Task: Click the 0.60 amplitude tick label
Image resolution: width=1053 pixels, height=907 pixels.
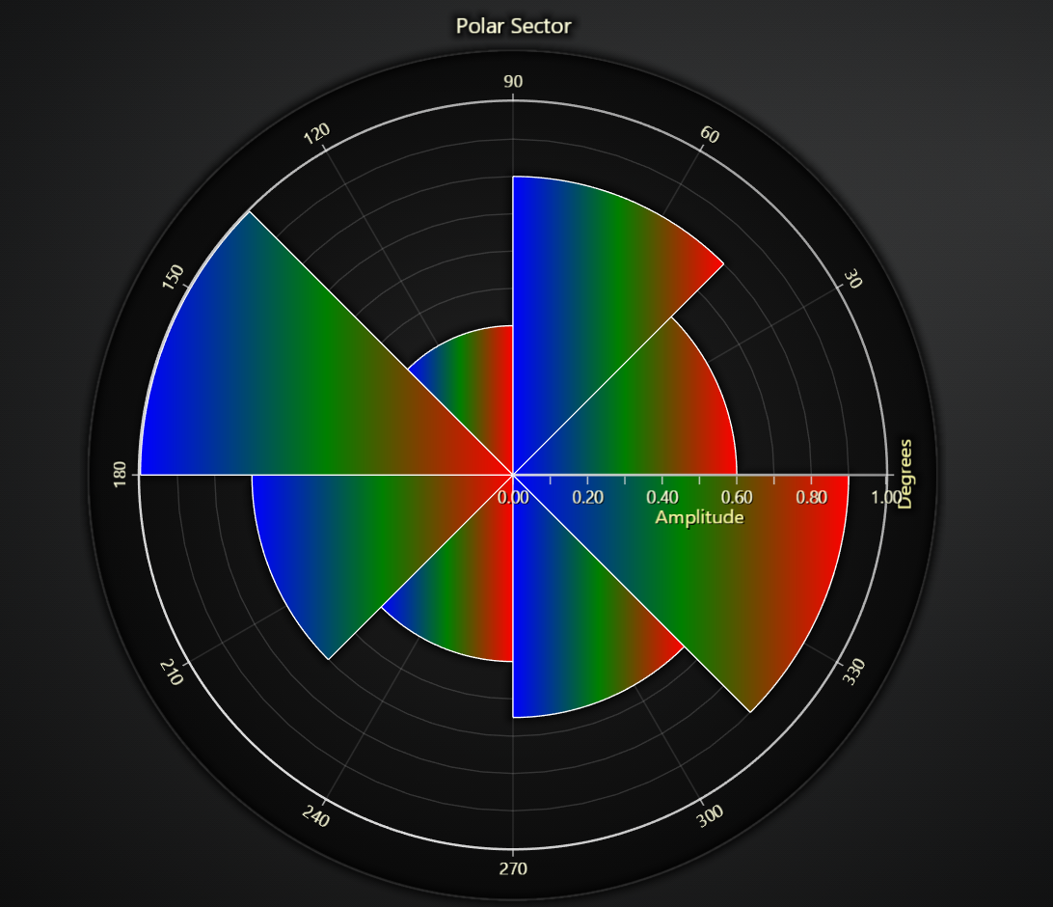Action: tap(737, 497)
